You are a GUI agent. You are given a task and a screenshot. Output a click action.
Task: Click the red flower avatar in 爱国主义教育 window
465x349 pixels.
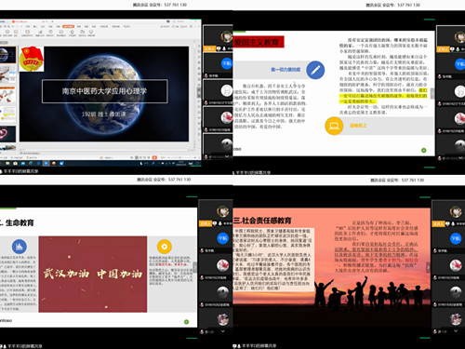(460, 118)
